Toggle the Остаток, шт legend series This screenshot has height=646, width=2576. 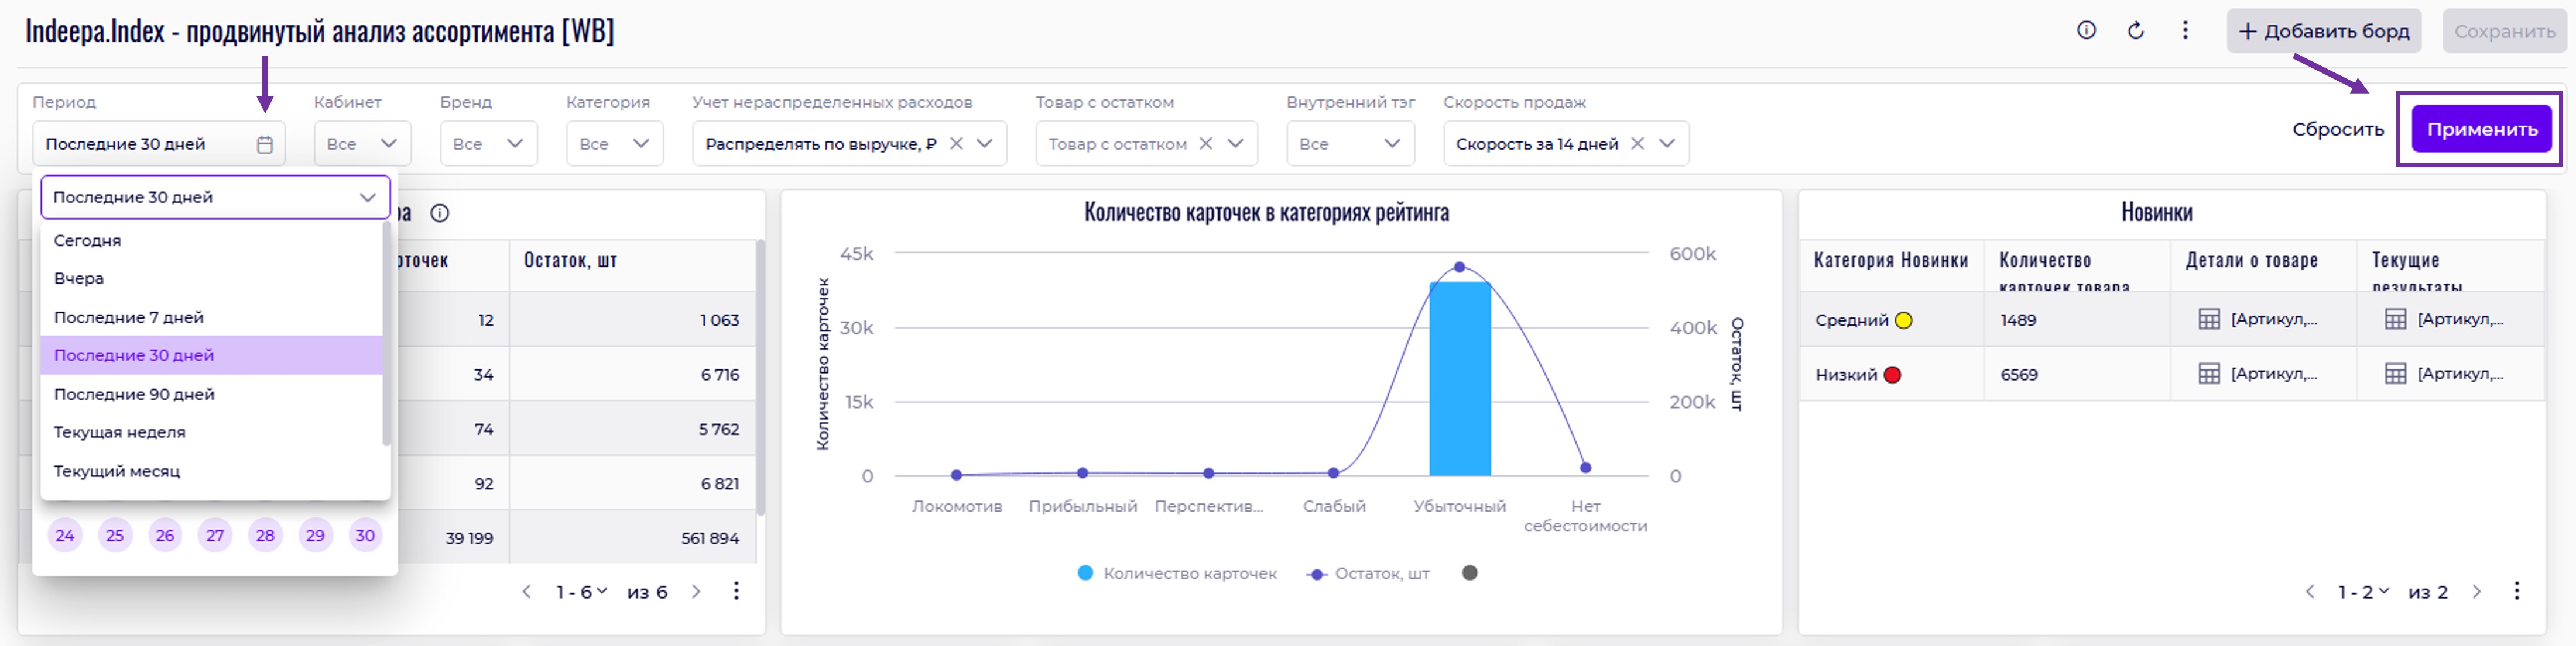click(x=1368, y=573)
